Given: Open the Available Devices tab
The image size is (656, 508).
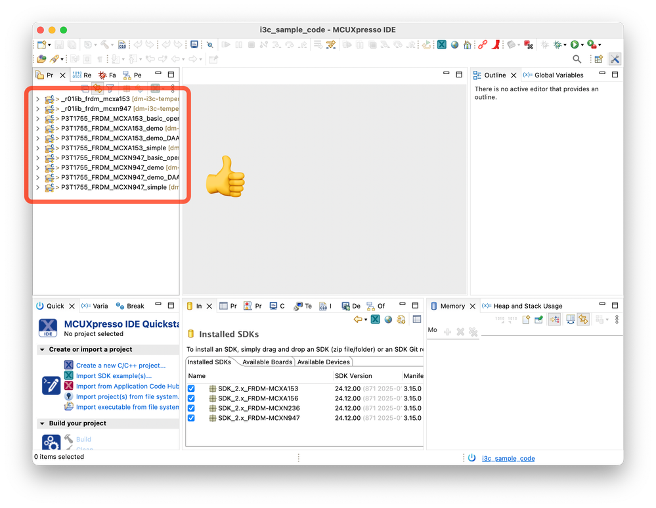Looking at the screenshot, I should click(323, 362).
